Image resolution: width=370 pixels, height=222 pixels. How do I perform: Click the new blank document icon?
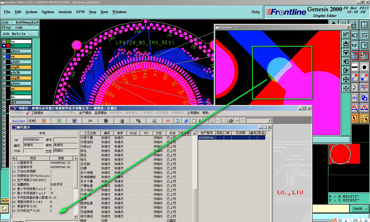[x=194, y=121]
